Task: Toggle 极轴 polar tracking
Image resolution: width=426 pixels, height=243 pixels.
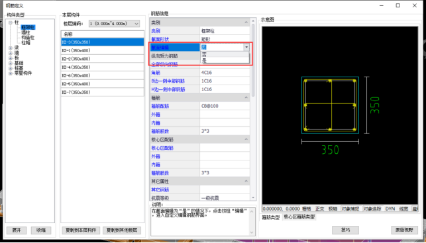Action: [333, 209]
